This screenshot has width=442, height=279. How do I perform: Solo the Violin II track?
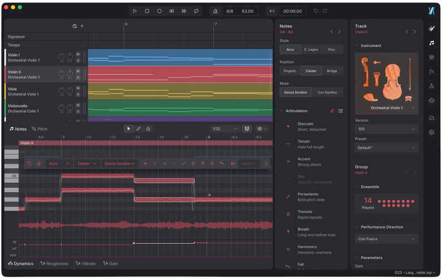[78, 77]
